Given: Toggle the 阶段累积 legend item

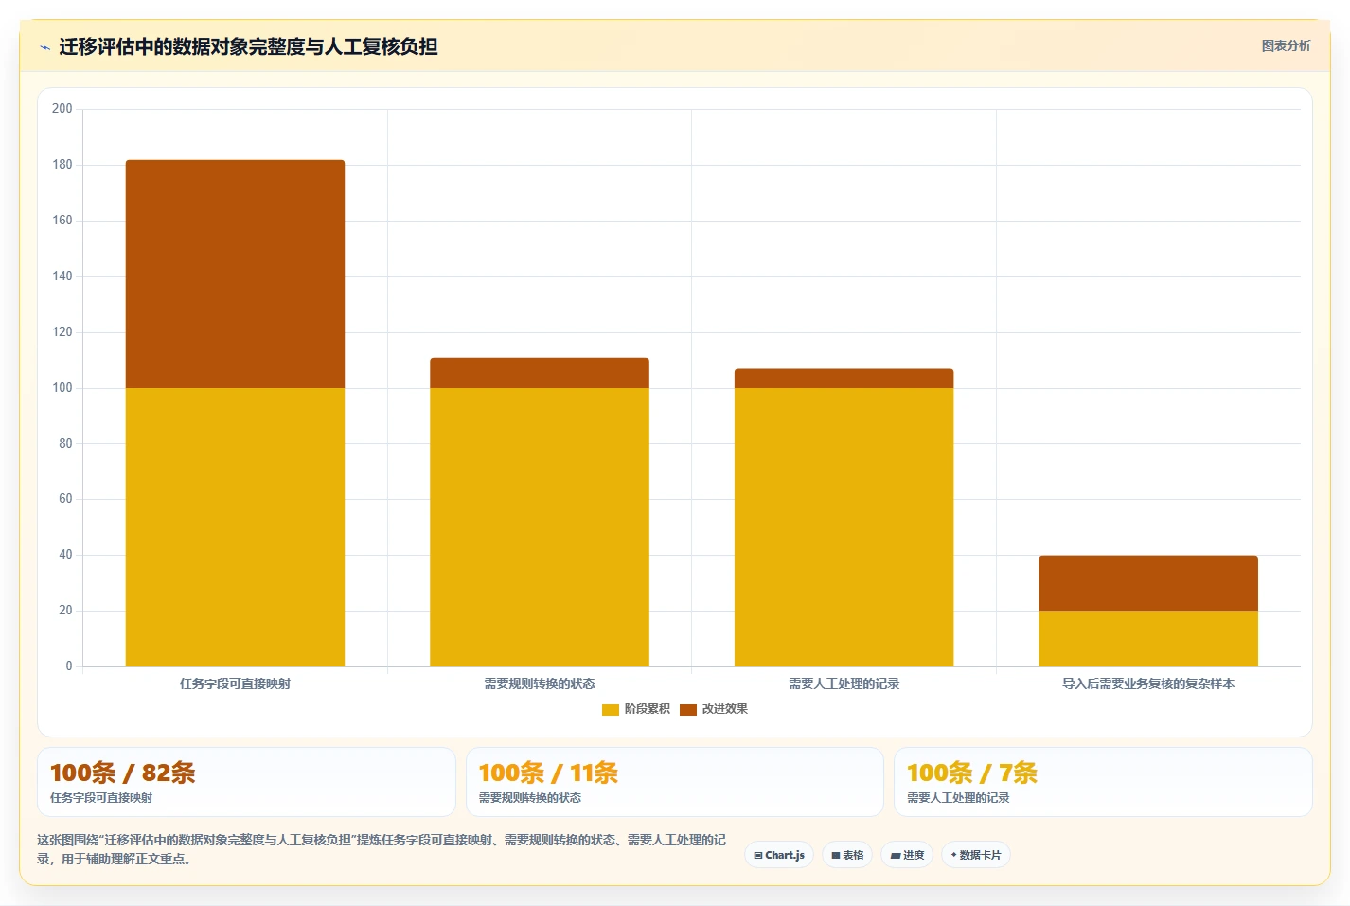Looking at the screenshot, I should (x=636, y=709).
